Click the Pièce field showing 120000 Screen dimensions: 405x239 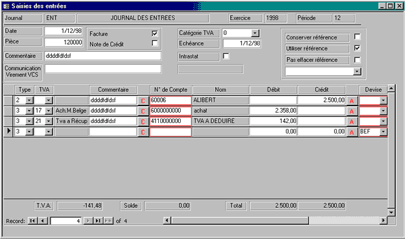(64, 42)
